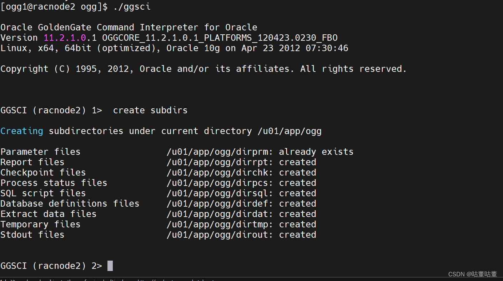
Task: Select the "Process status files" entry
Action: point(54,183)
